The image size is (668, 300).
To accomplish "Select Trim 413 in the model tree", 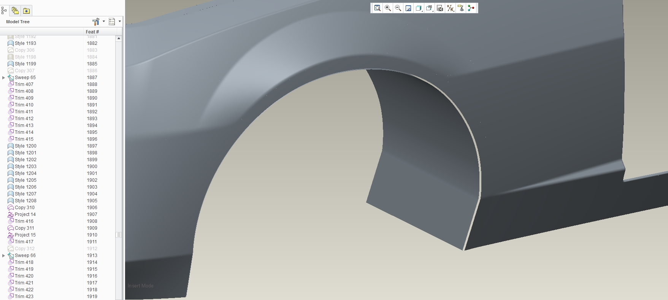I will (x=24, y=125).
